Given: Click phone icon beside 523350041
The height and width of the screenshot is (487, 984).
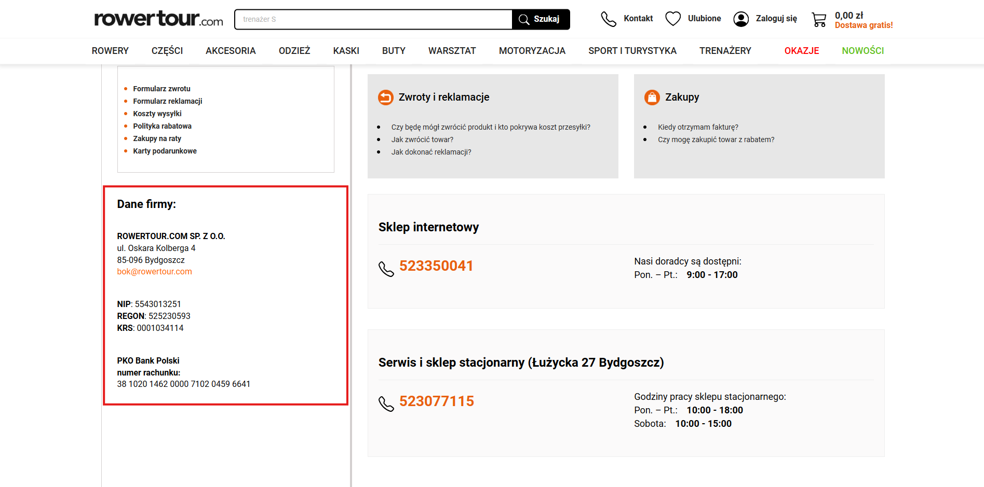Looking at the screenshot, I should tap(386, 269).
